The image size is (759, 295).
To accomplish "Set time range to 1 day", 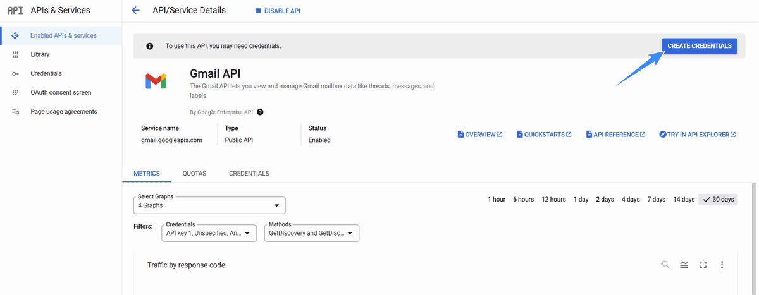I will click(581, 200).
